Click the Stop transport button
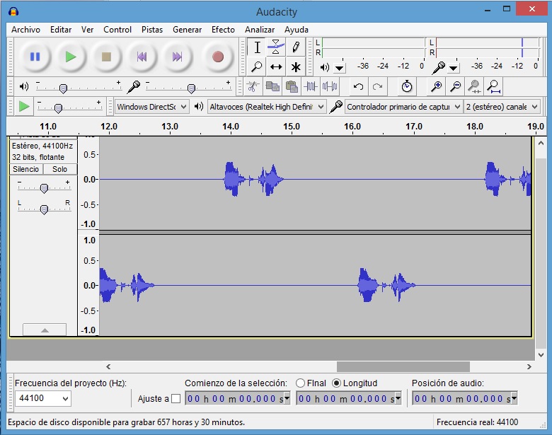 coord(106,57)
